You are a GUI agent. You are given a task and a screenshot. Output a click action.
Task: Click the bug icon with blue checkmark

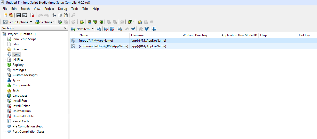coord(140,22)
